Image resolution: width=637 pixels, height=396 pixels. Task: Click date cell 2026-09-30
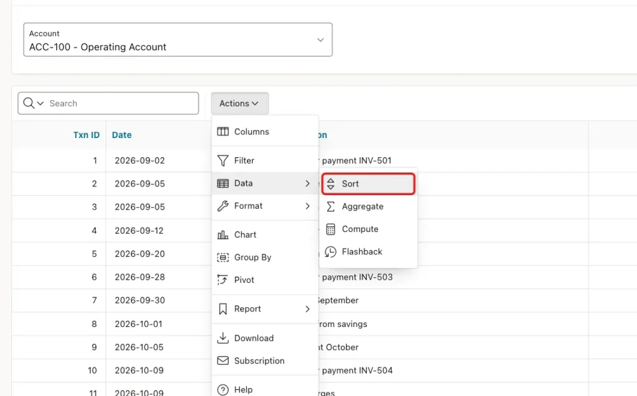[140, 300]
